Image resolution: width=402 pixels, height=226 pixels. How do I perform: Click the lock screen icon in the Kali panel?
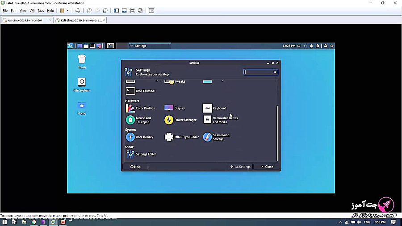326,46
